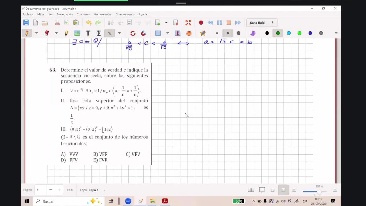The width and height of the screenshot is (366, 206).
Task: Insert a new page after current
Action: [158, 23]
